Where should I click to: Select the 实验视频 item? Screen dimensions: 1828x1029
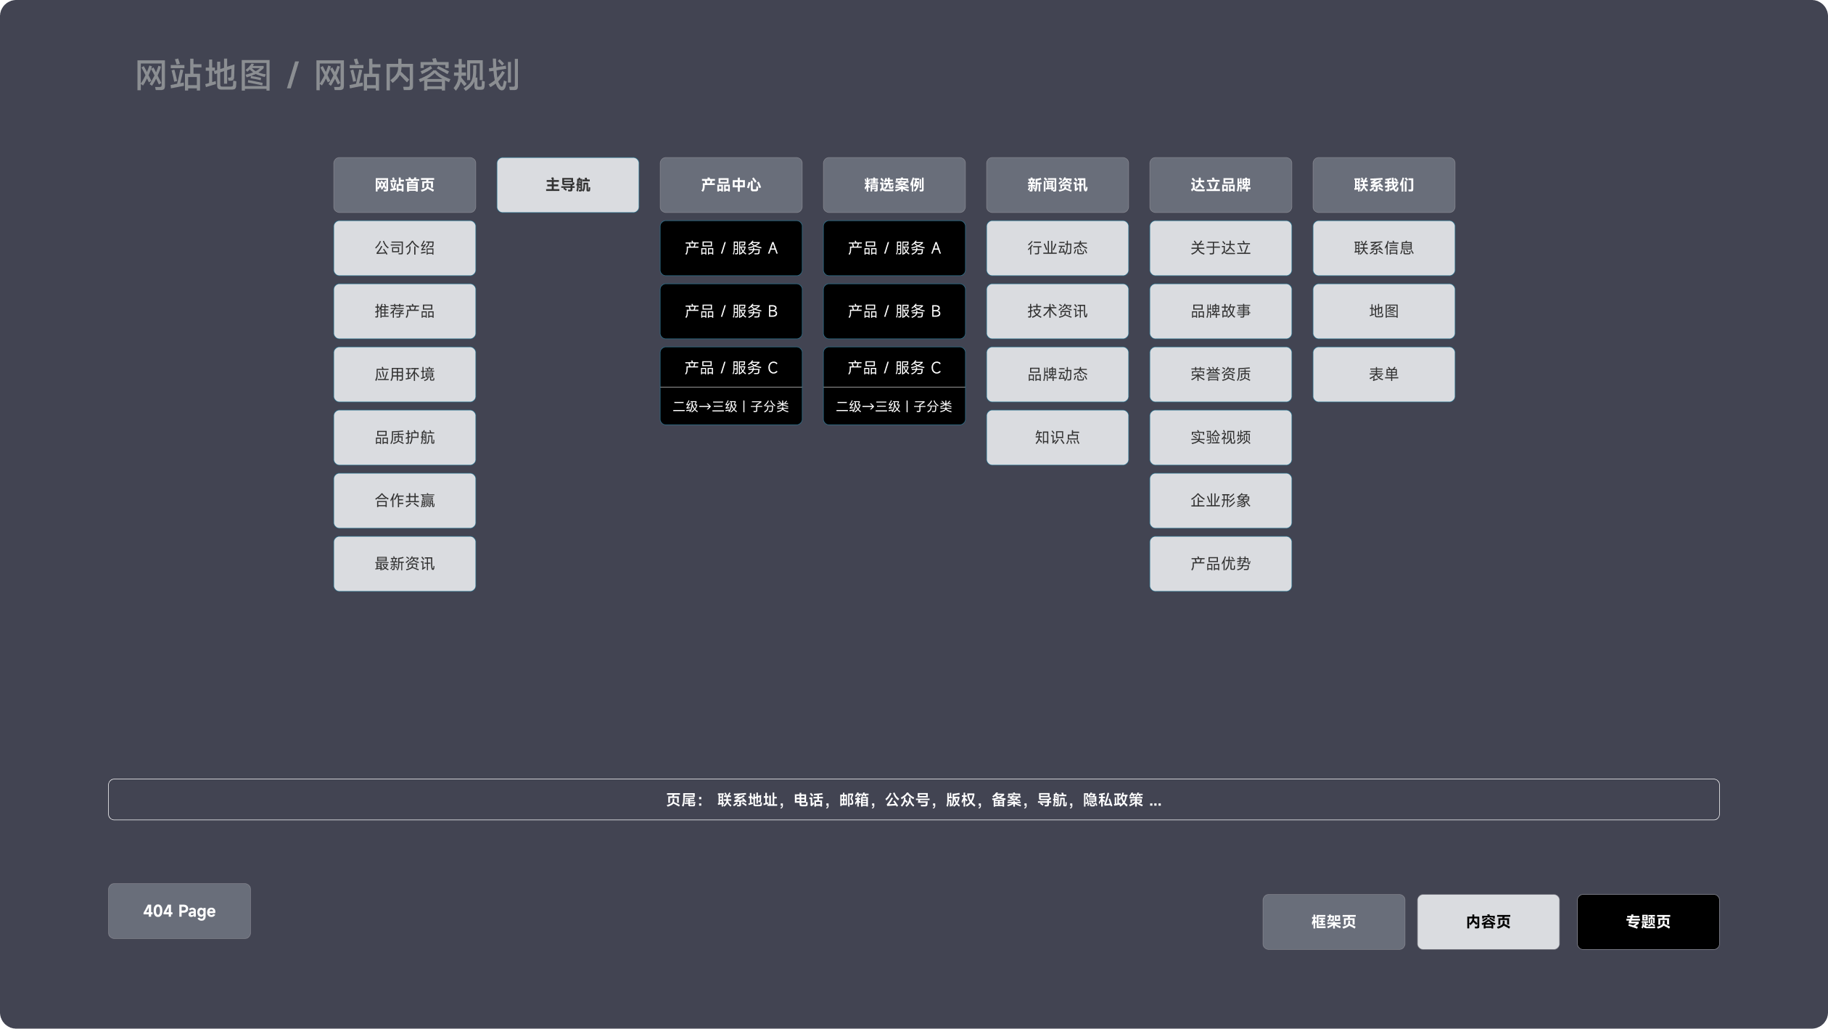tap(1220, 438)
